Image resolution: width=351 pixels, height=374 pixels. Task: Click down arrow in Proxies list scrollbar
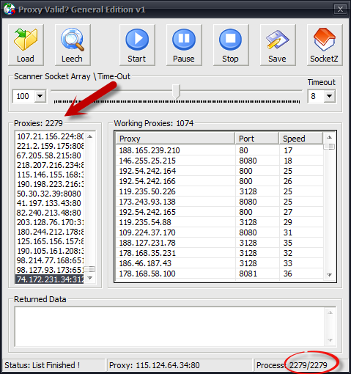pos(90,278)
